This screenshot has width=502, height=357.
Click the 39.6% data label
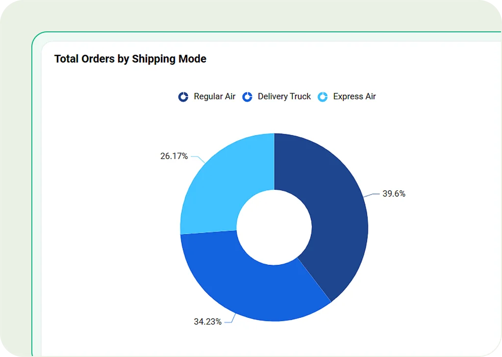394,194
